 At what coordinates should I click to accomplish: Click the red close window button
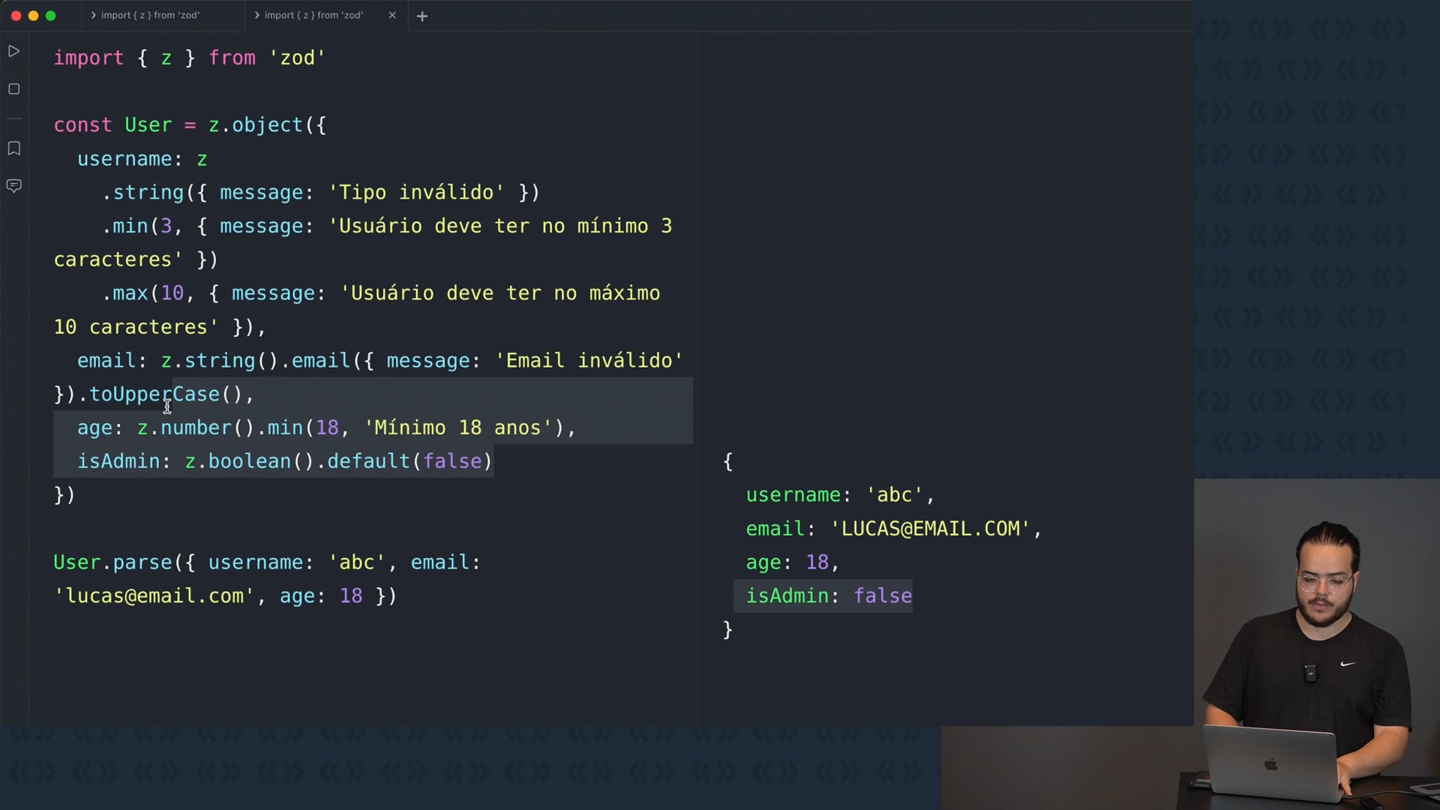pos(16,15)
